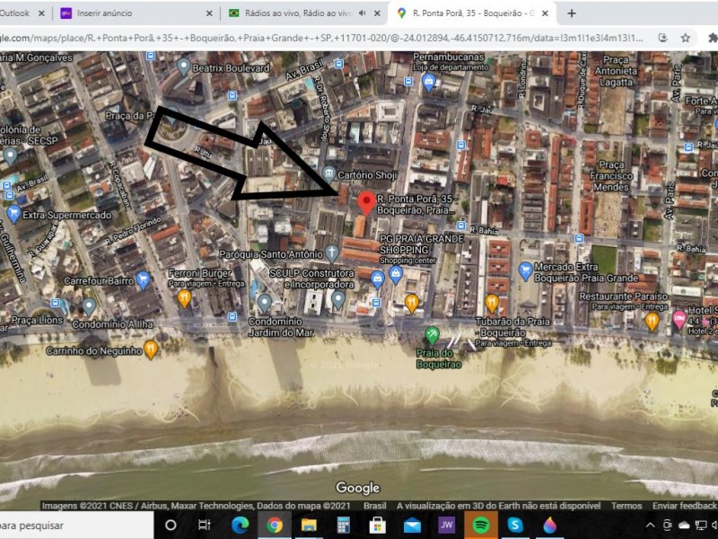Click the SCULP Construtora label

tap(311, 278)
